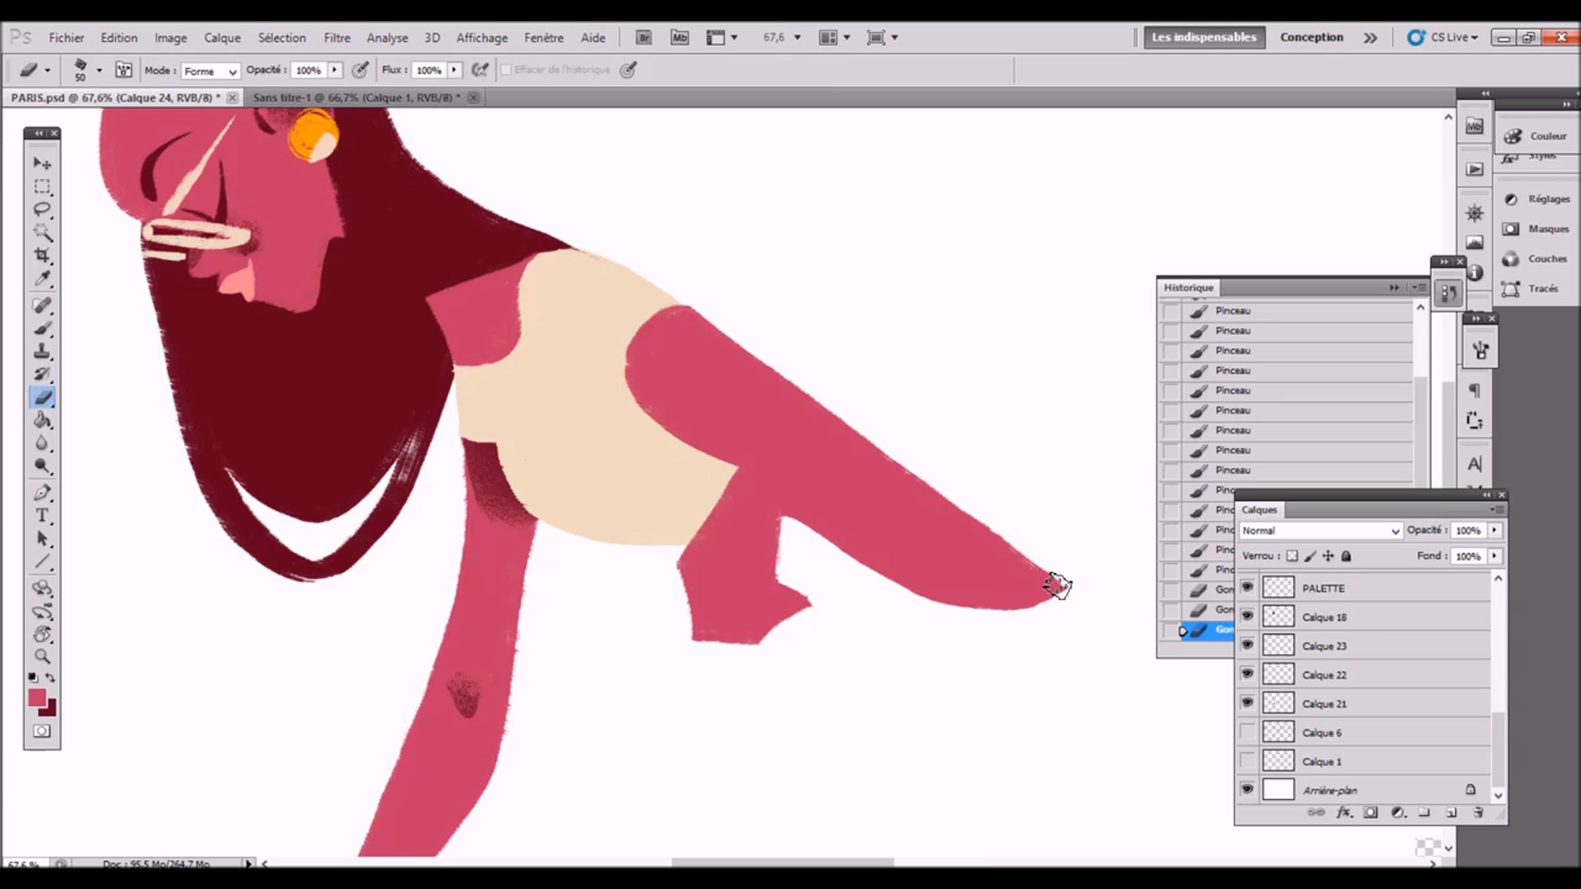This screenshot has width=1581, height=889.
Task: Select the Paint Bucket tool
Action: (42, 420)
